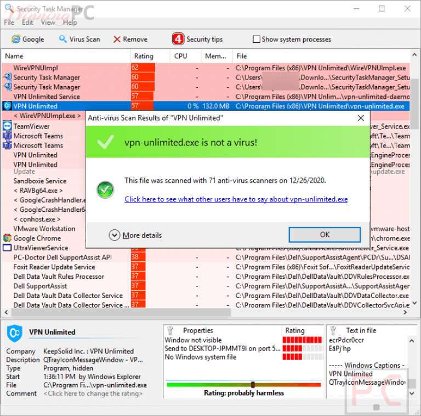Click the Send to DESKTOP-JPMMT9I property row
Screen dimensions: 421x416
point(223,348)
